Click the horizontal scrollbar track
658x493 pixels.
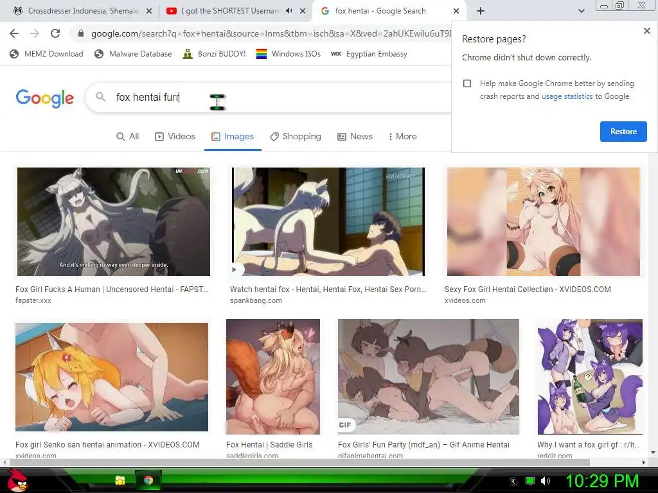[614, 462]
